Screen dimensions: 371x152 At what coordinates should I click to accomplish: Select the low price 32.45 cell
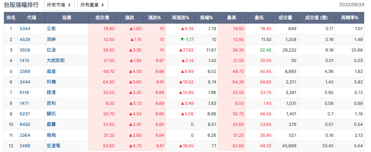(259, 50)
